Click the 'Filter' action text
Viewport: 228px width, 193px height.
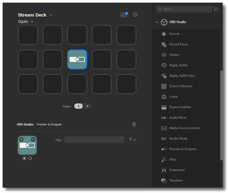pyautogui.click(x=173, y=159)
